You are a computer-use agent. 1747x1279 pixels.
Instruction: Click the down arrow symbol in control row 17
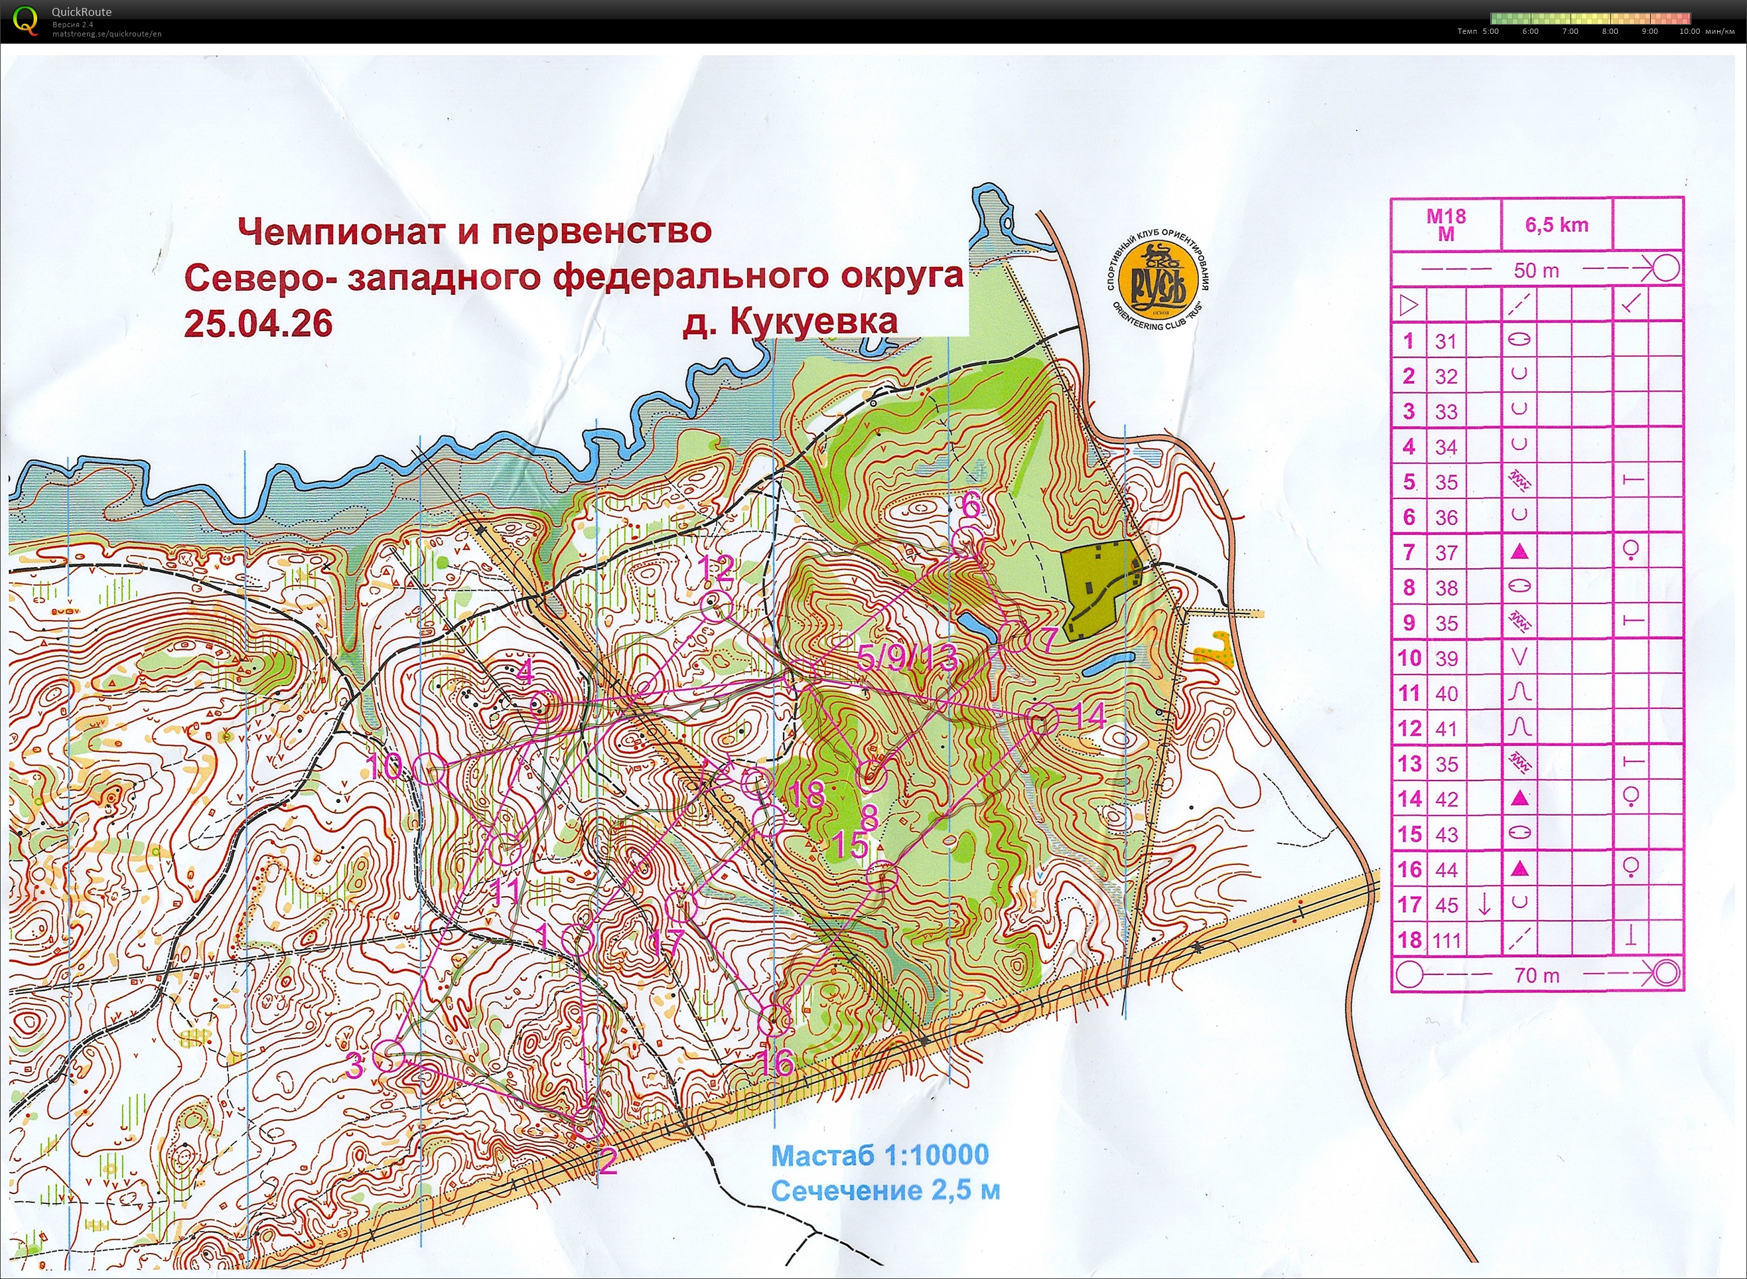(x=1484, y=903)
